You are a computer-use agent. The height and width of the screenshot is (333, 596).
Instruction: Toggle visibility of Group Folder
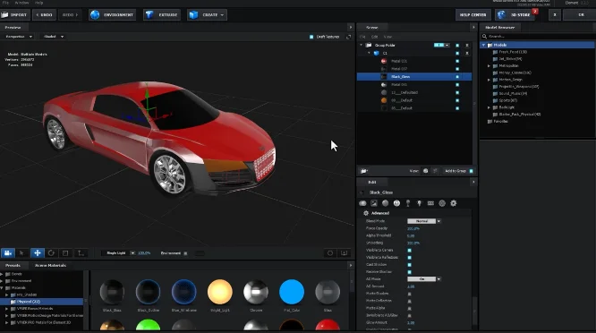(x=457, y=46)
